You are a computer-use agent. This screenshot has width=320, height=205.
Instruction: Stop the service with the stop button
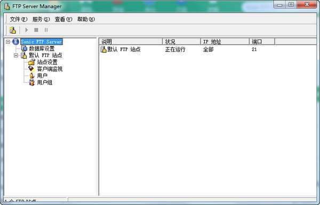[x=36, y=30]
